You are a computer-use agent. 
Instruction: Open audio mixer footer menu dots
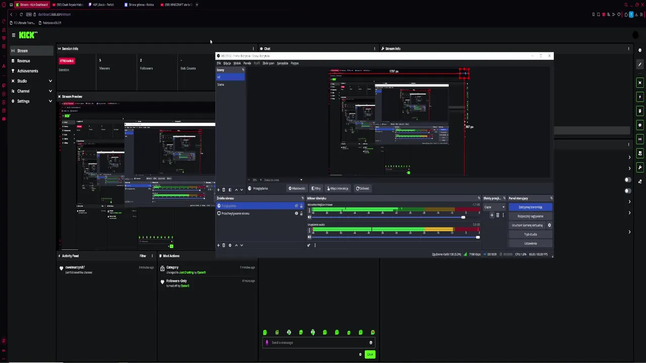[315, 245]
